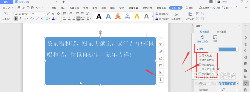This screenshot has height=92, width=250.
Task: Clear formatting with eraser icon
Action: (x=58, y=14)
